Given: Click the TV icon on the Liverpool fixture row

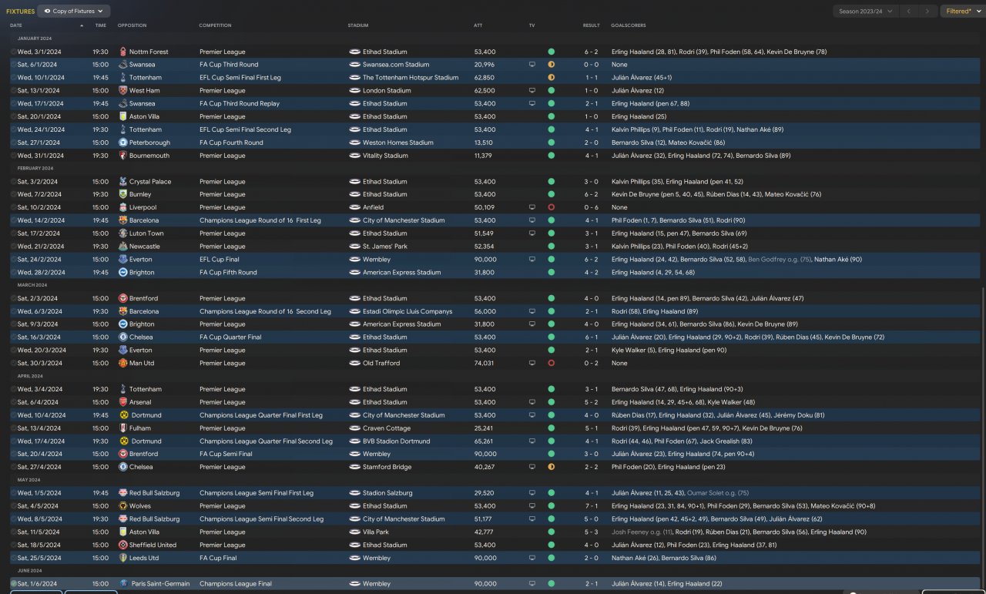Looking at the screenshot, I should pos(532,207).
